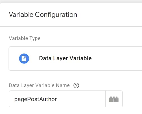The width and height of the screenshot is (142, 114).
Task: Click the pagePostAuthor input field
Action: click(x=57, y=99)
